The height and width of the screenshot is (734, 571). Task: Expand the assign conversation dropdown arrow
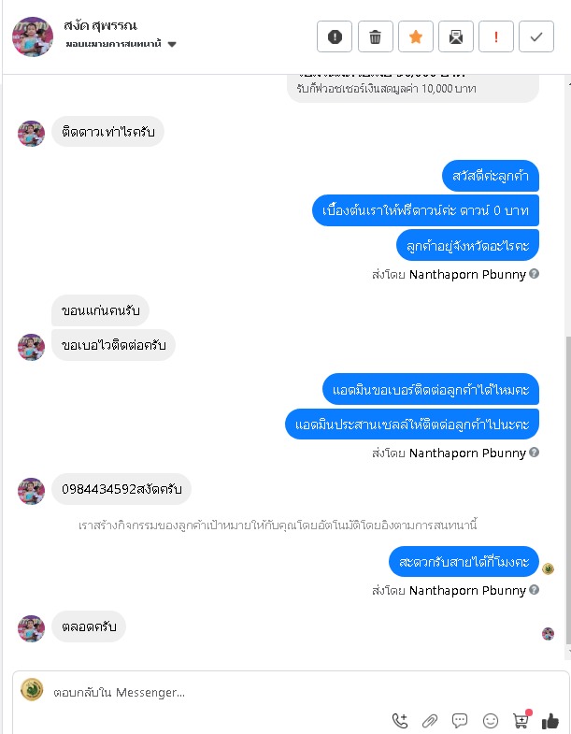click(x=172, y=45)
